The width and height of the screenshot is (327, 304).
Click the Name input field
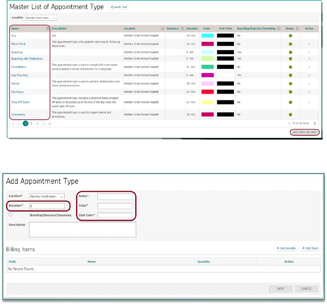coord(115,196)
